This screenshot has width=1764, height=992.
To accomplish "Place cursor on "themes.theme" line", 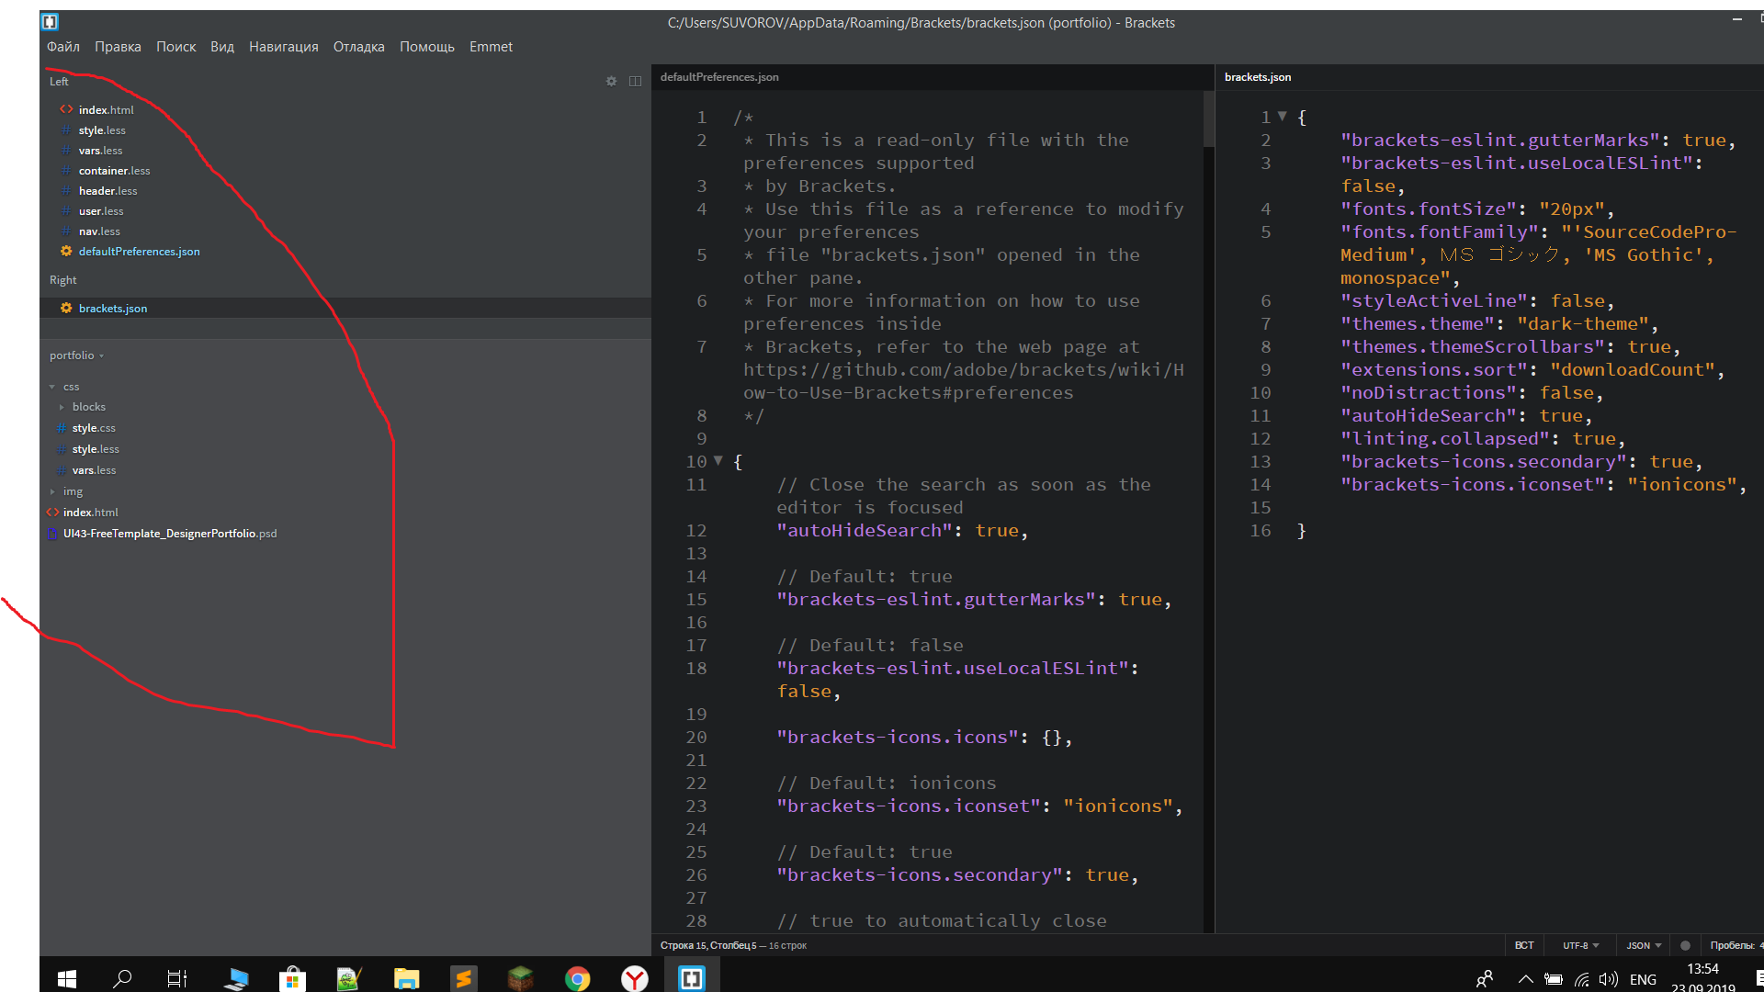I will pos(1499,323).
